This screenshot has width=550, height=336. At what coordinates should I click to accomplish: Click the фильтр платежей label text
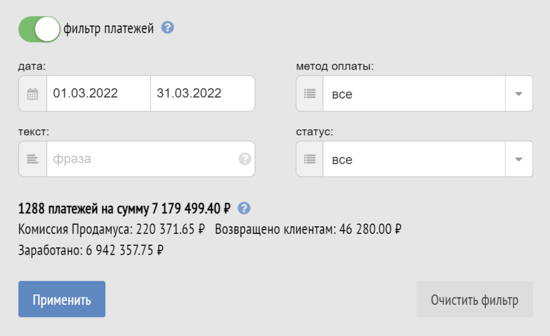click(x=109, y=28)
